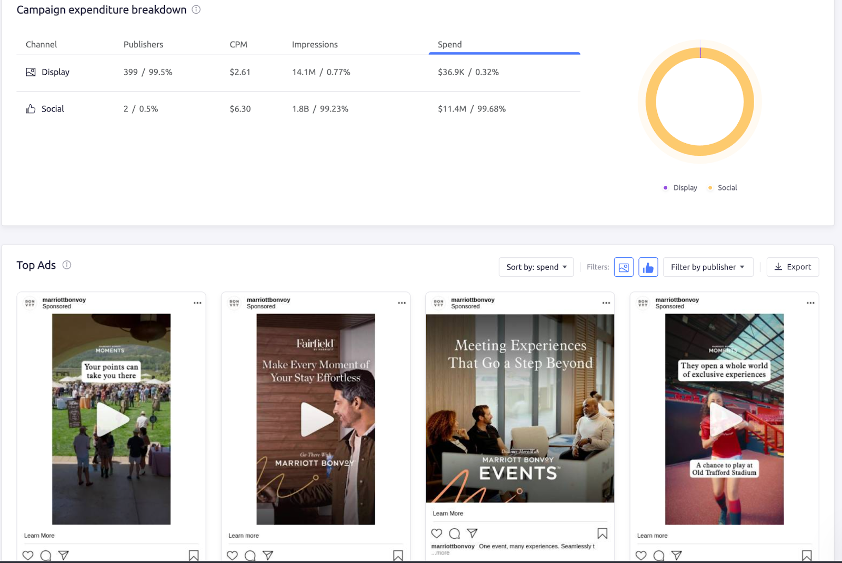Screen dimensions: 842x563
Task: Open the Filter by publisher dropdown
Action: (708, 267)
